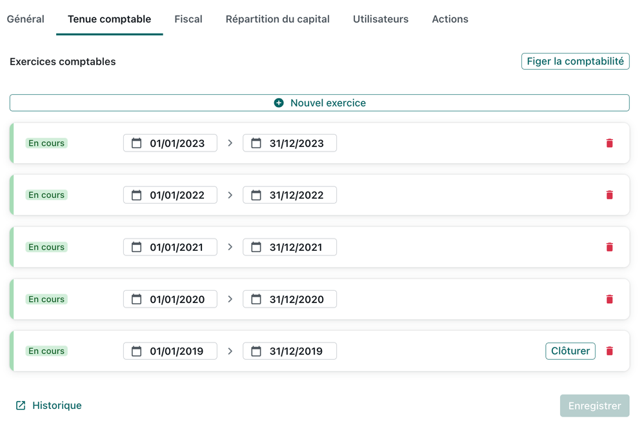Open the 01/01/2022 start date picker
644x423 pixels.
pos(176,195)
